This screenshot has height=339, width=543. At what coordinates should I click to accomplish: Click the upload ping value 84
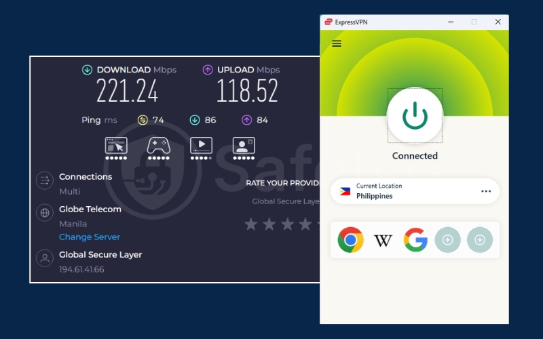[x=262, y=120]
